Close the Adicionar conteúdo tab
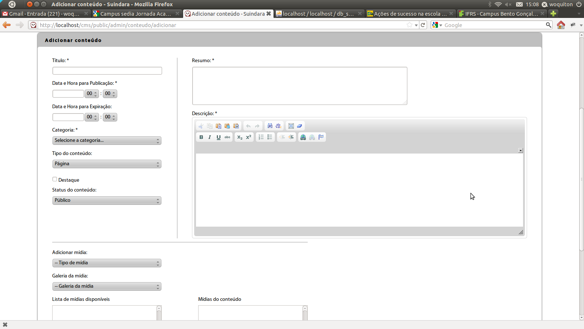Image resolution: width=584 pixels, height=329 pixels. [269, 14]
